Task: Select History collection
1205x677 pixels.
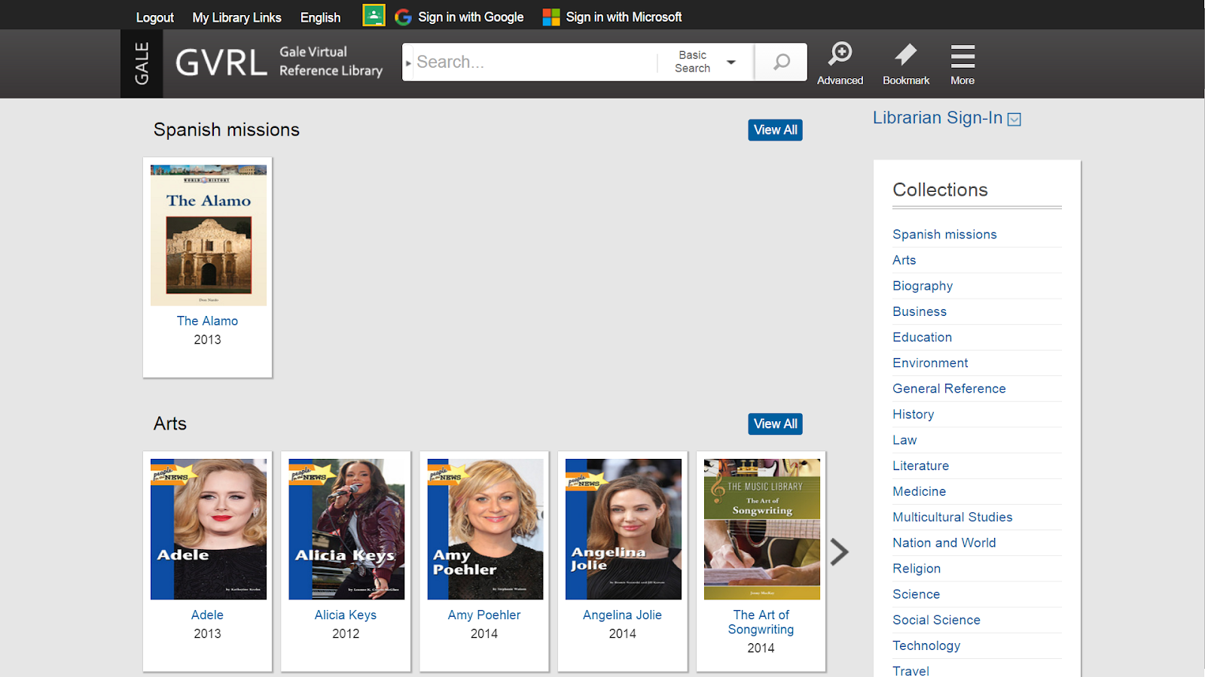Action: [x=914, y=414]
